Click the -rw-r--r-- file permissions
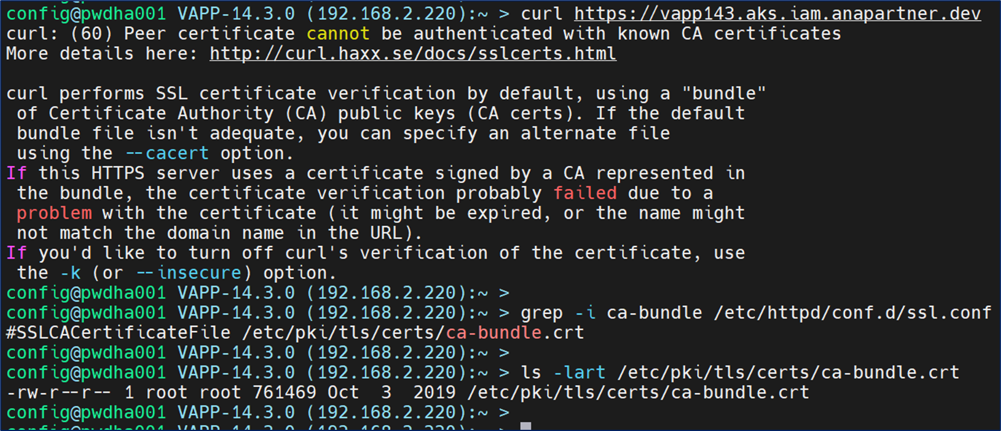This screenshot has width=1001, height=431. tap(59, 393)
